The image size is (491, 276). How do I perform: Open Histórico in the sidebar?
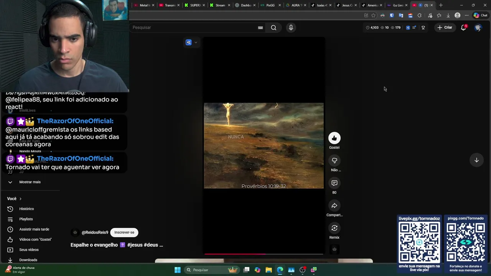(26, 209)
